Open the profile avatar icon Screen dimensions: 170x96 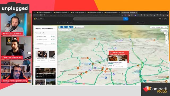(165, 19)
